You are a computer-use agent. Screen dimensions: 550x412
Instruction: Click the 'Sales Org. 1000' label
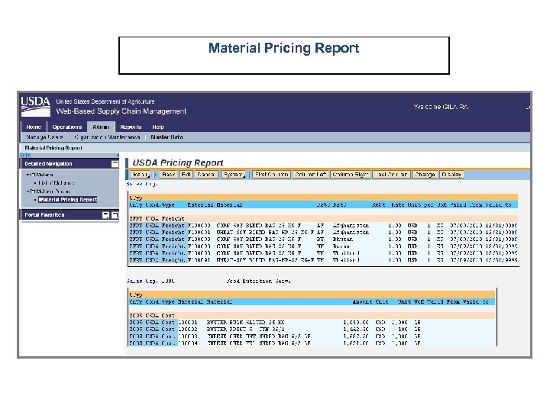click(x=150, y=281)
